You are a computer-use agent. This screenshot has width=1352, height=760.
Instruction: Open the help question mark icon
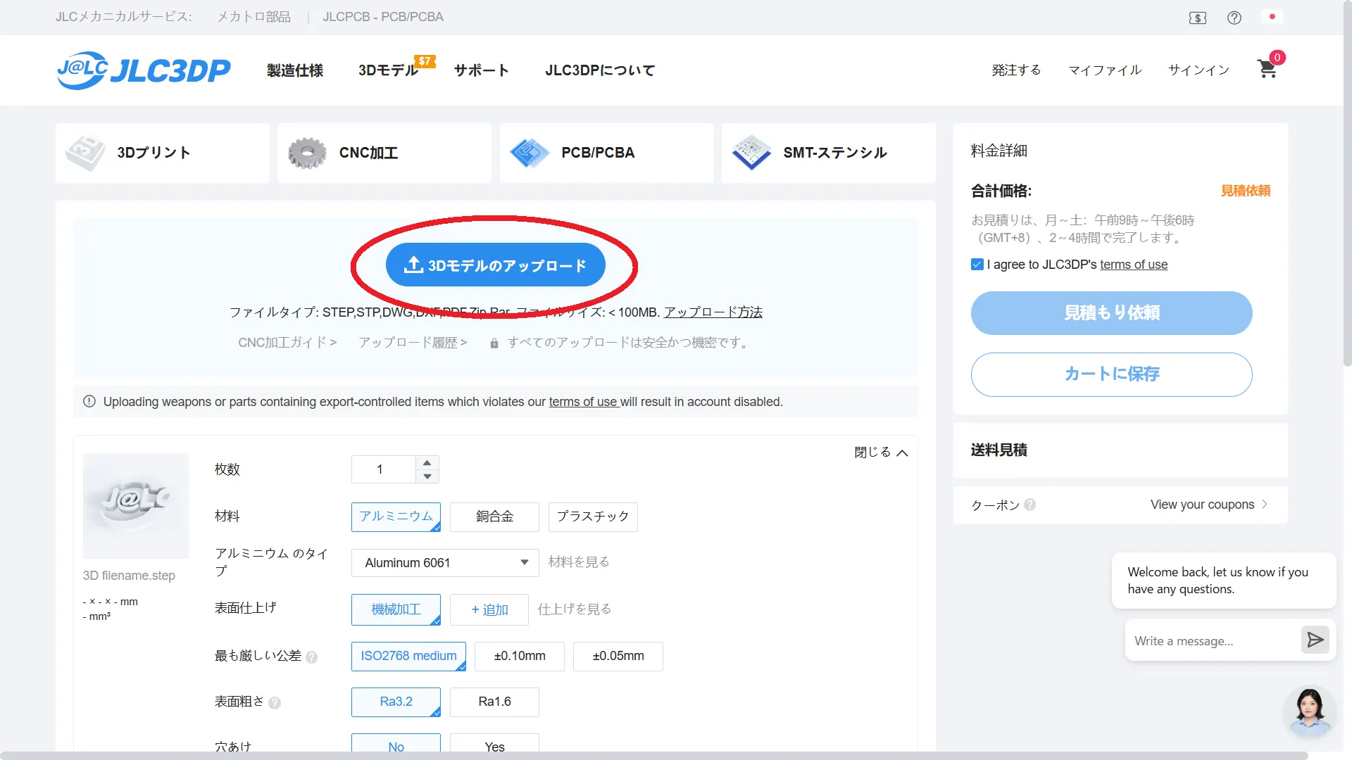[x=1234, y=18]
